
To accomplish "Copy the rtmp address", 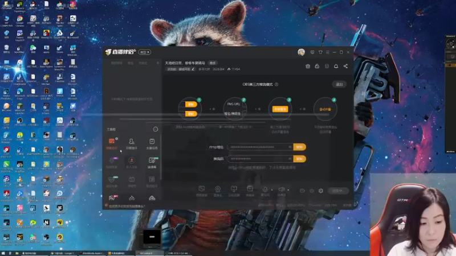I will [x=300, y=147].
